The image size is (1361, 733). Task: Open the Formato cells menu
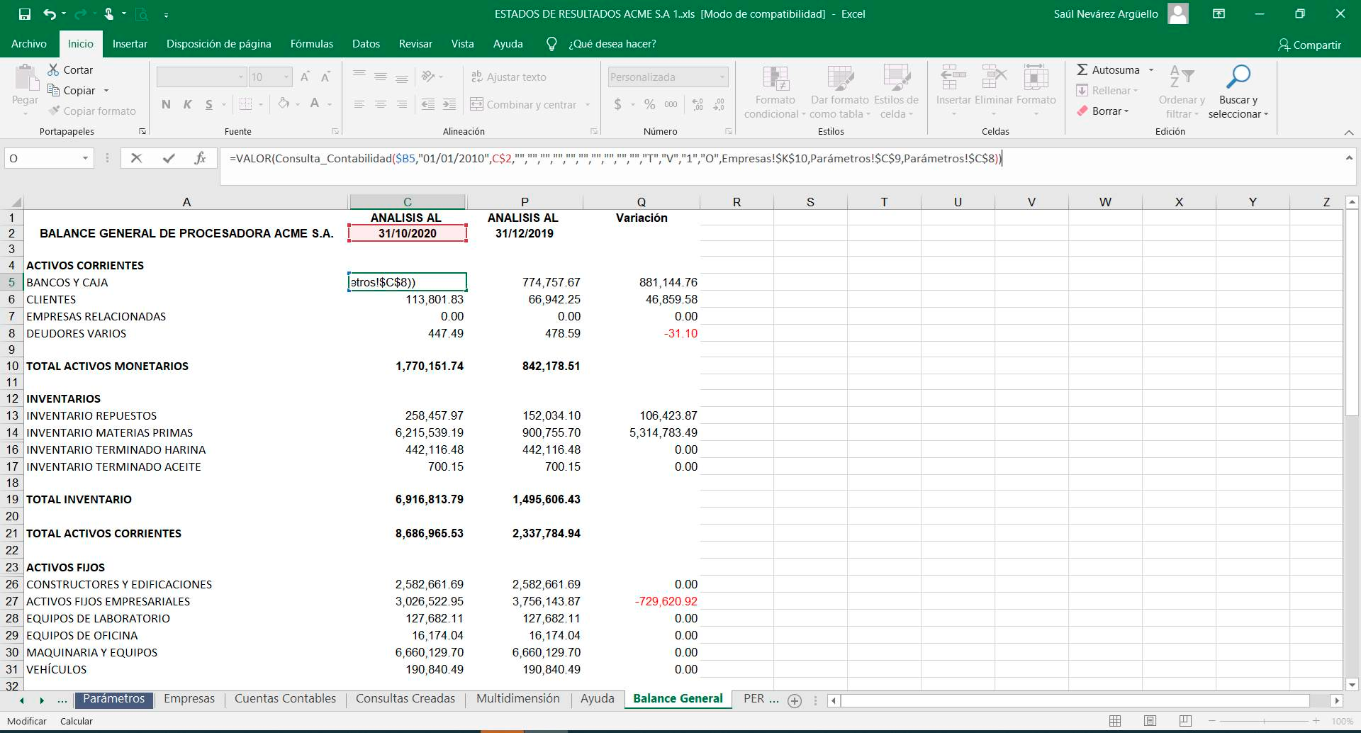[1036, 92]
